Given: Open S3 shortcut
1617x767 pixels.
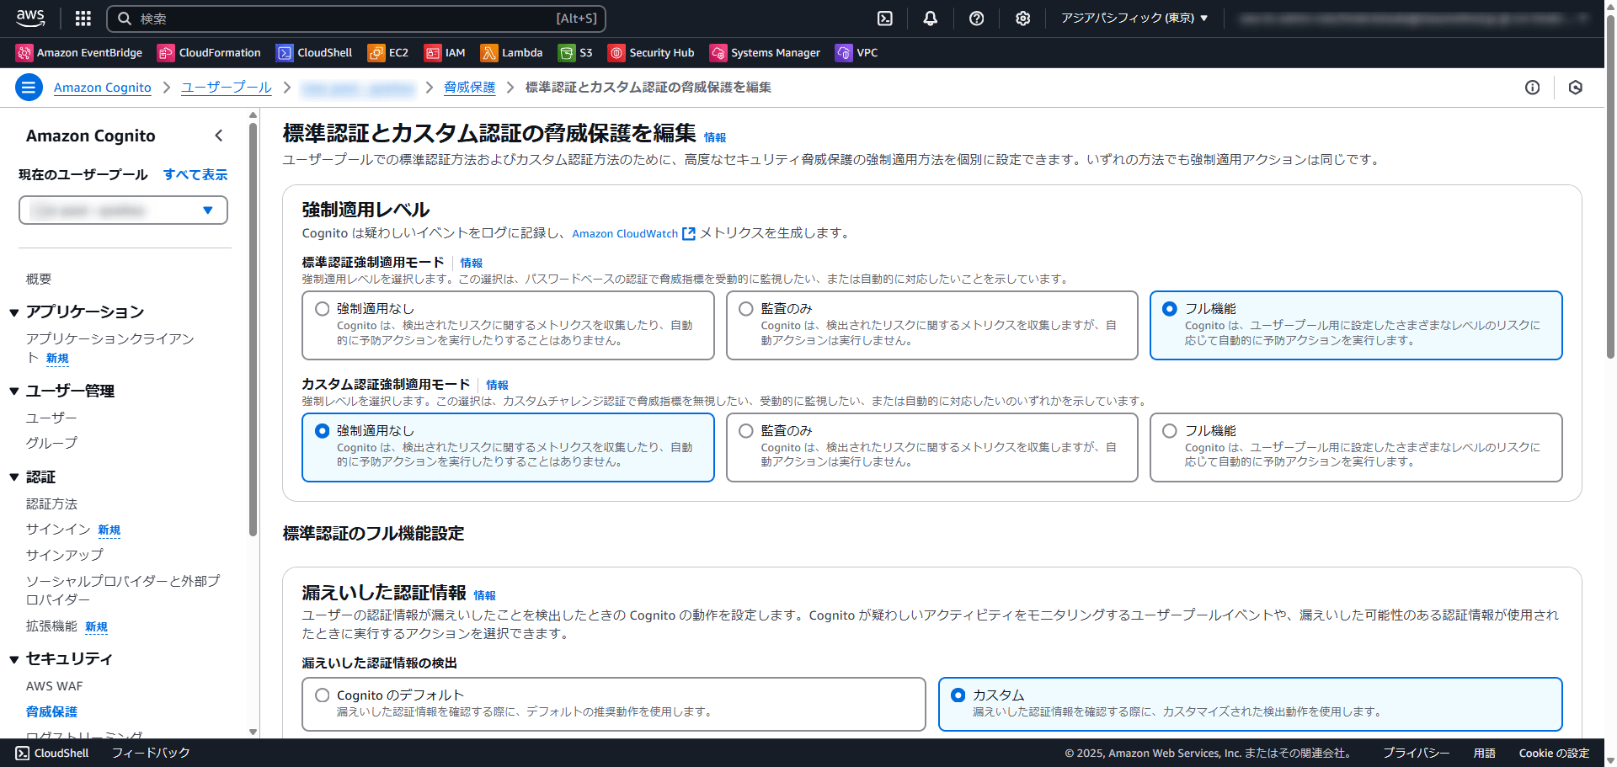Looking at the screenshot, I should coord(575,53).
